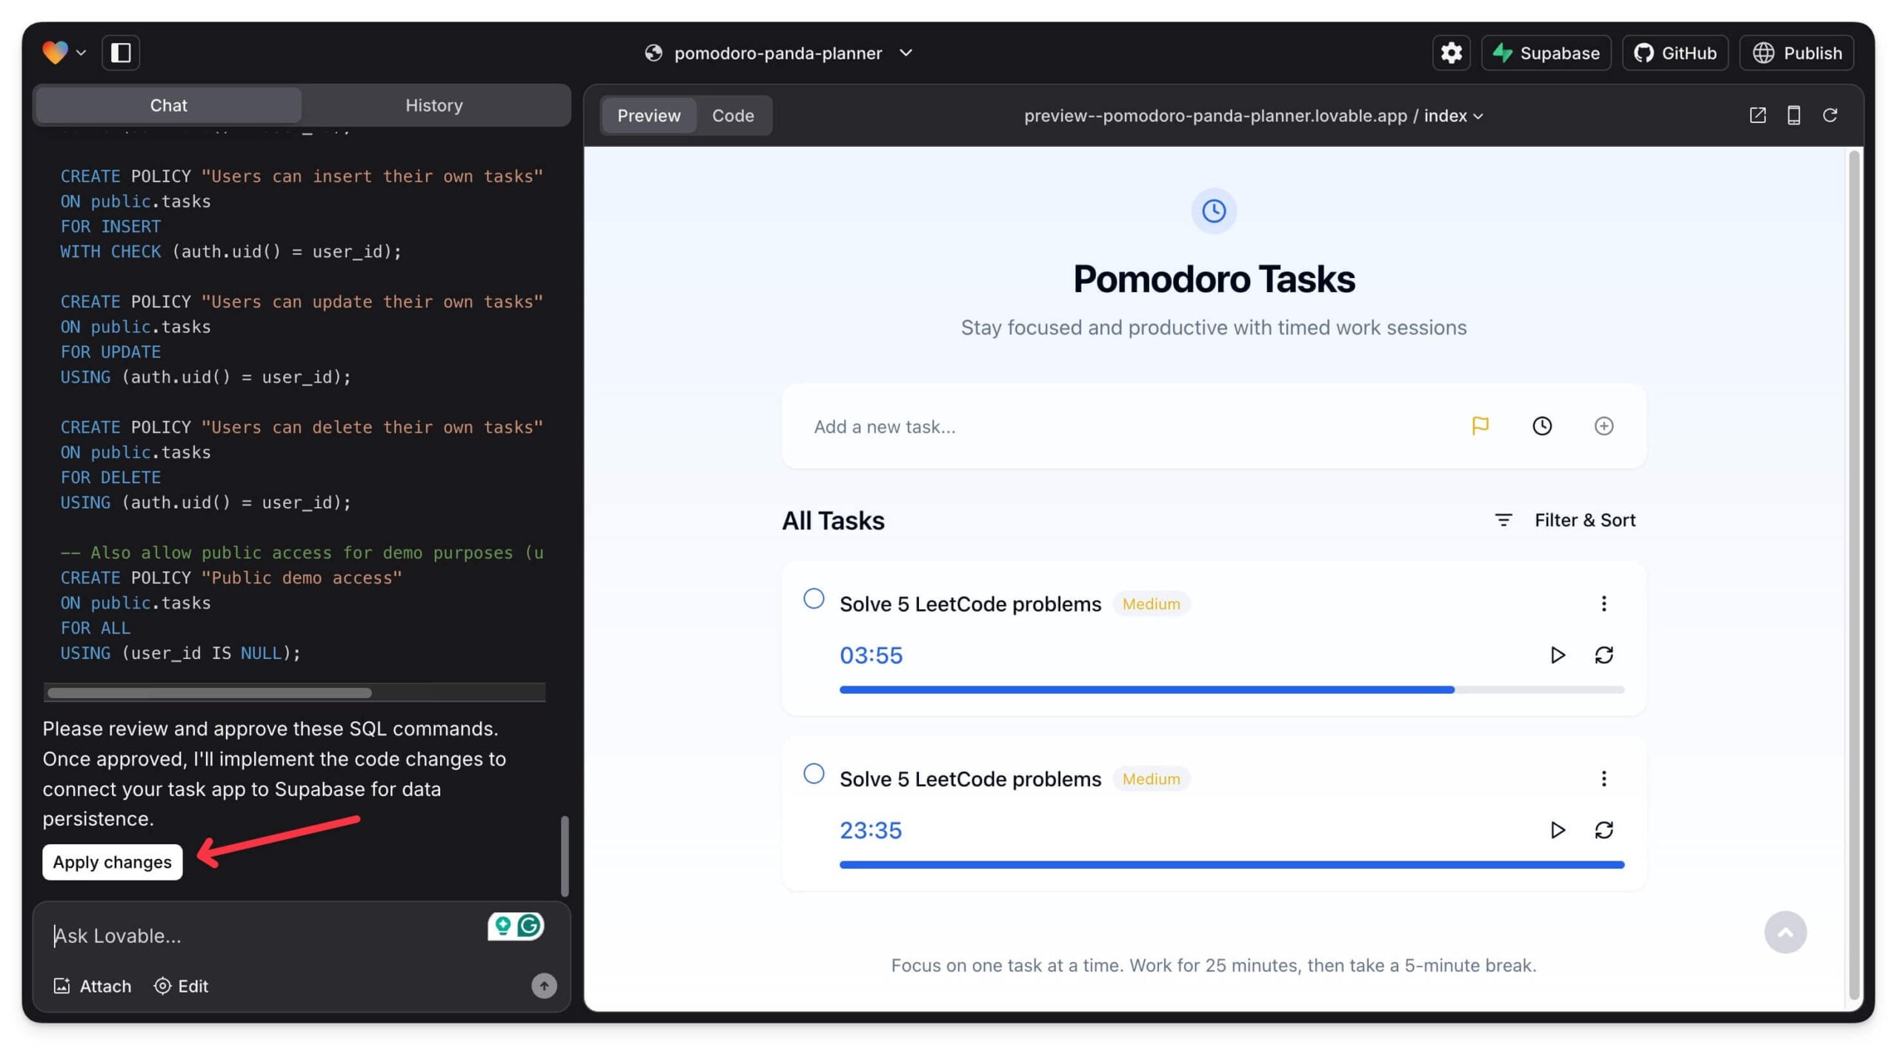Send the chat message arrow button
This screenshot has width=1897, height=1045.
[x=544, y=986]
